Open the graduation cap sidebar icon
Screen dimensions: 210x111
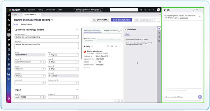9,54
